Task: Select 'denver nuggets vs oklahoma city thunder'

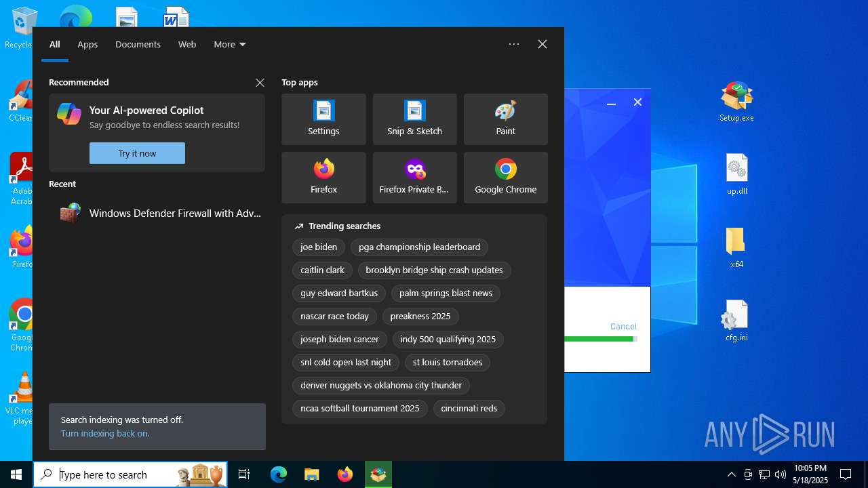Action: (381, 386)
